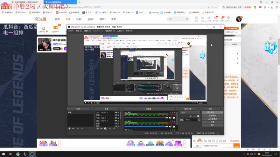280x157 pixels.
Task: Toggle visibility of source 文本 (GDI+) 3
Action: tap(116, 112)
